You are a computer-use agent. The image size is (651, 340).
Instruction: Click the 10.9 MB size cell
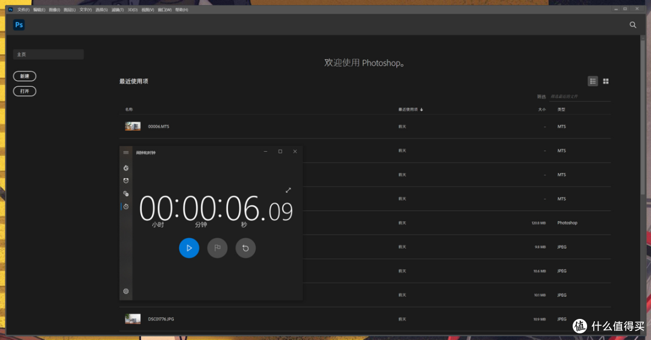[x=539, y=320]
